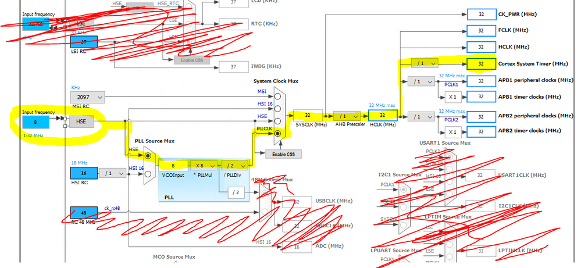
Task: Click the Cortex System Timer 32 box
Action: point(482,64)
